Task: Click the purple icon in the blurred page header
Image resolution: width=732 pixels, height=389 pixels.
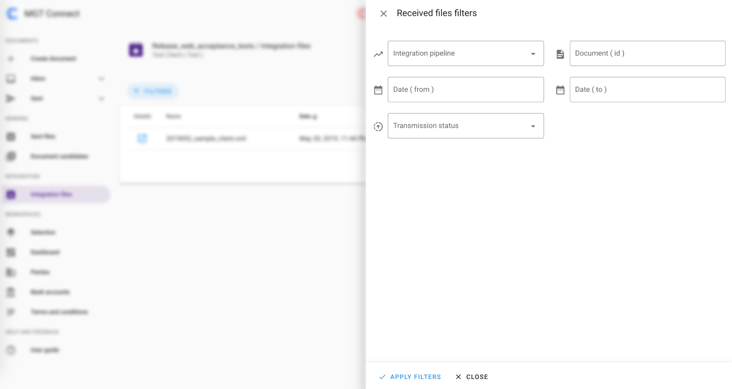Action: pos(136,50)
